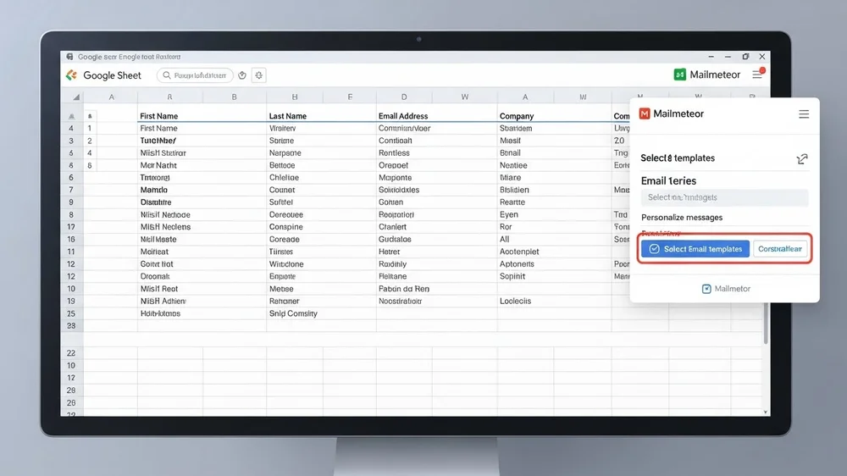Click the window title bar app icon
The width and height of the screenshot is (847, 476).
coord(69,56)
